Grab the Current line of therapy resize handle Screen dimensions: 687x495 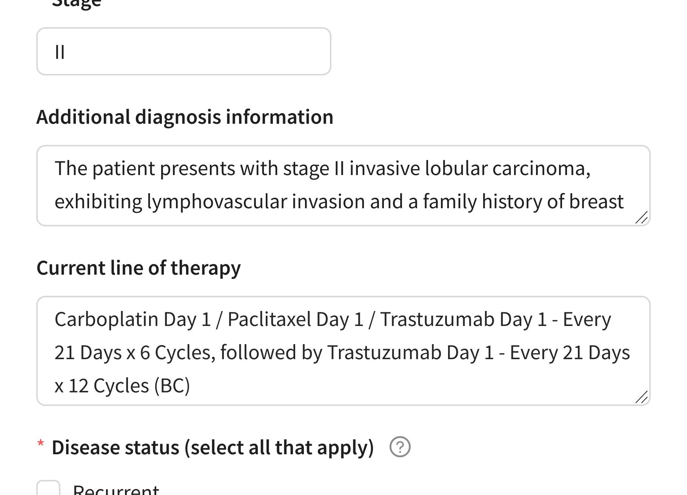click(x=641, y=397)
